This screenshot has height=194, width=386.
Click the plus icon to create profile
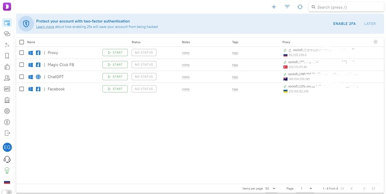coord(274,7)
